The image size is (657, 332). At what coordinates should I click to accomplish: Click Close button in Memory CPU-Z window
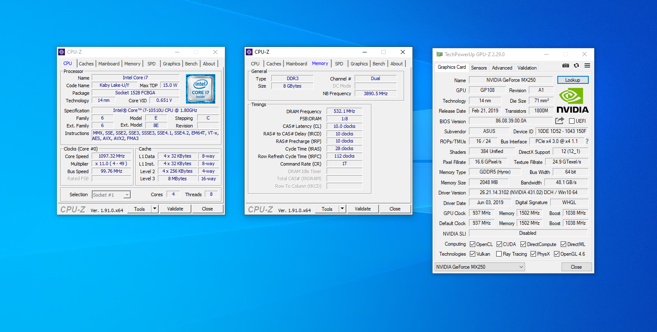coord(395,209)
